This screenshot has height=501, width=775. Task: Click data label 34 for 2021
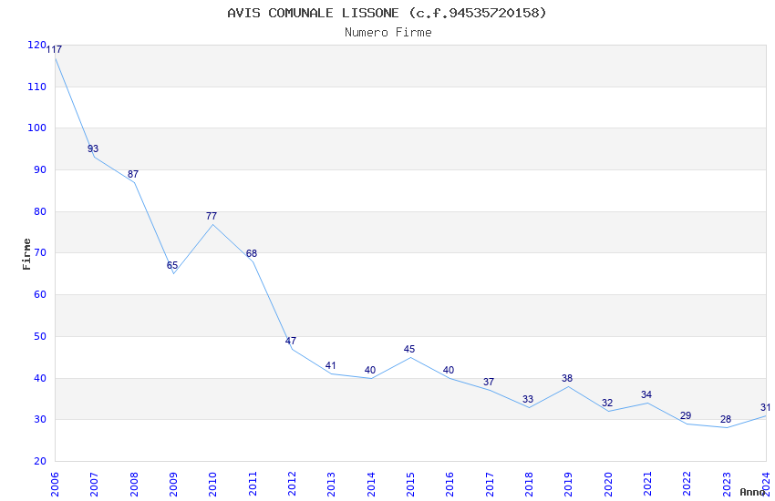[646, 394]
